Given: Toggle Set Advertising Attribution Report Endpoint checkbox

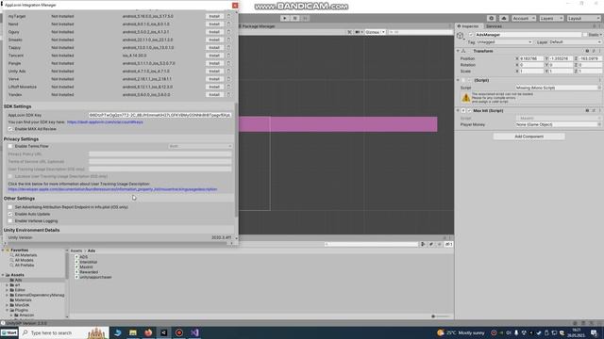Looking at the screenshot, I should coord(10,207).
